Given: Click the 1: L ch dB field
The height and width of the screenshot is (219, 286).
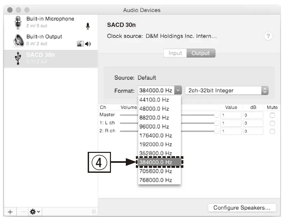Looking at the screenshot, I should (x=253, y=123).
